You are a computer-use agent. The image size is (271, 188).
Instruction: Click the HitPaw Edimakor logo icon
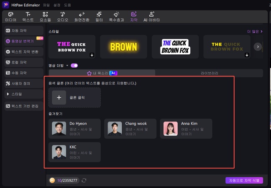(x=5, y=5)
